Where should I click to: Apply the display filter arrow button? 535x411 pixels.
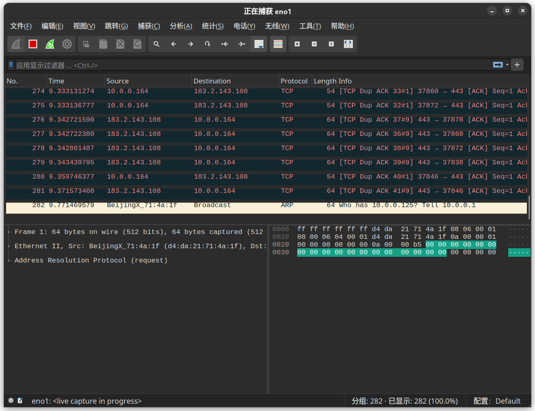point(498,65)
